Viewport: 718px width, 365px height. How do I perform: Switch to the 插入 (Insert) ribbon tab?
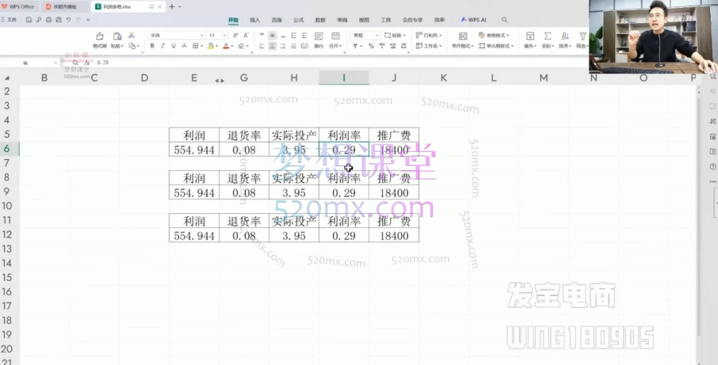tap(255, 20)
